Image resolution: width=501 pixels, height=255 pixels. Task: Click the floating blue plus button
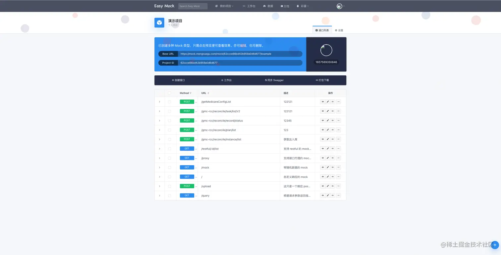tap(495, 245)
